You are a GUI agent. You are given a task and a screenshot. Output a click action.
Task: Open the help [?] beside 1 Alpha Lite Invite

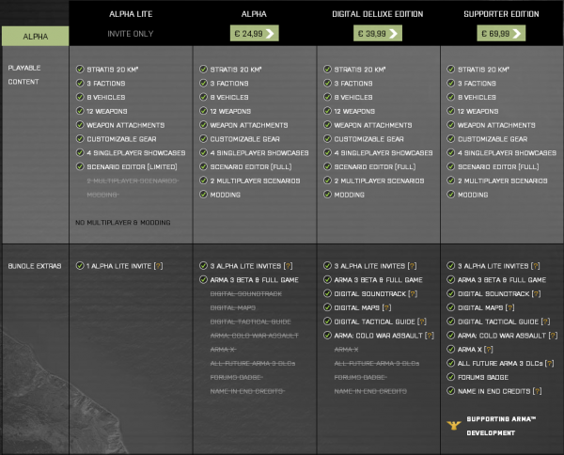click(x=158, y=266)
